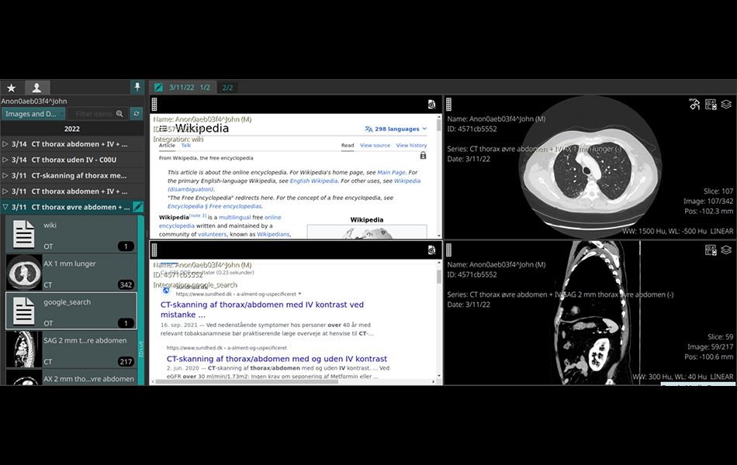This screenshot has width=737, height=465.
Task: Follow the 'volunteers' link
Action: [212, 234]
